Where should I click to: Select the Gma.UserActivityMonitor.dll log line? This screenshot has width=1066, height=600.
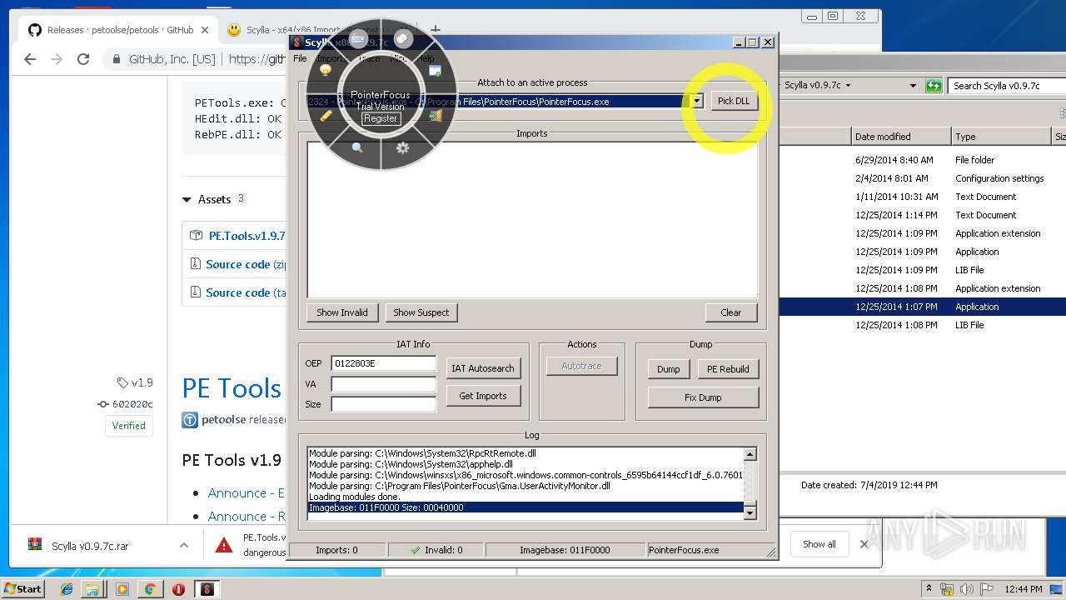(526, 486)
